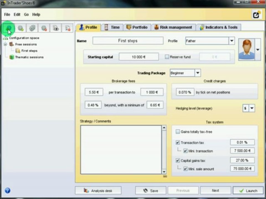Open the File menu

click(x=7, y=15)
